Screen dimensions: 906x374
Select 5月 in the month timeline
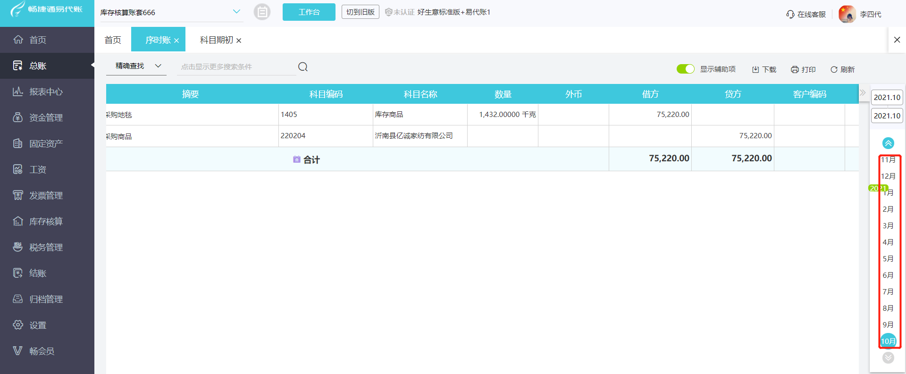click(x=888, y=259)
